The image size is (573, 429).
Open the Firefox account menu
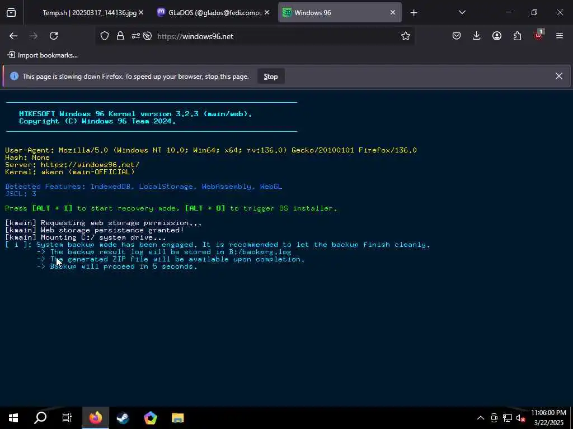497,36
